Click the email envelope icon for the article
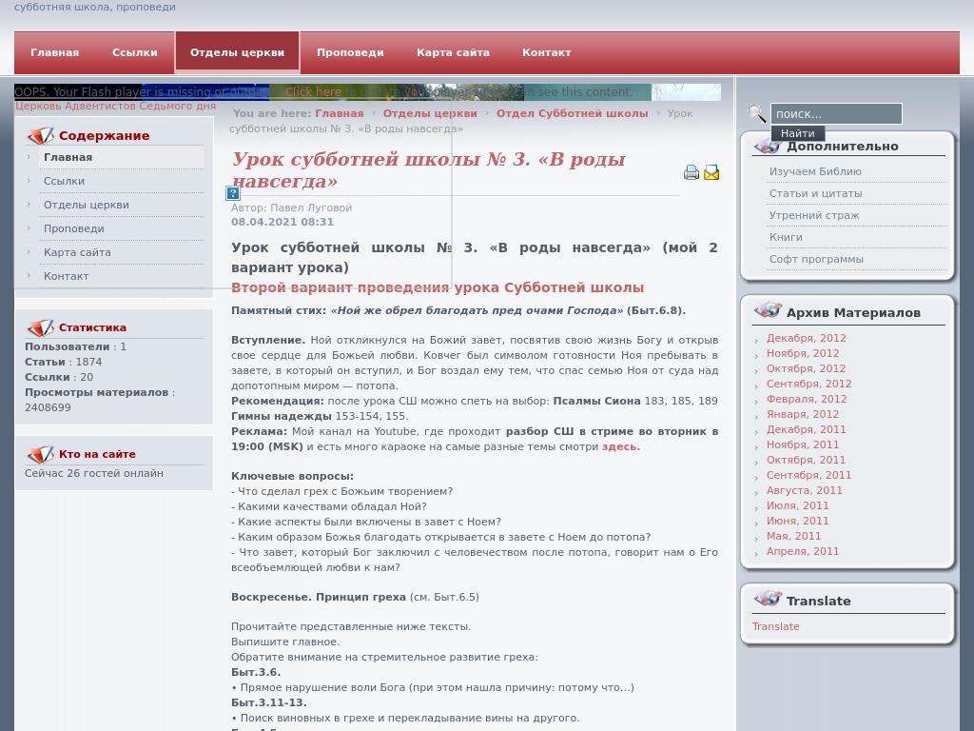The image size is (974, 731). tap(711, 172)
